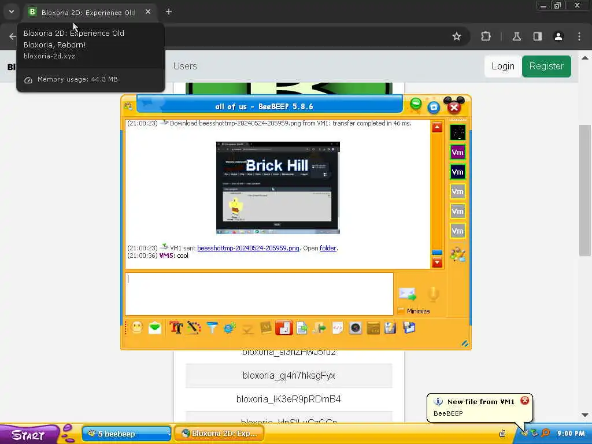
Task: Click Minimize button below send icon
Action: pos(414,310)
